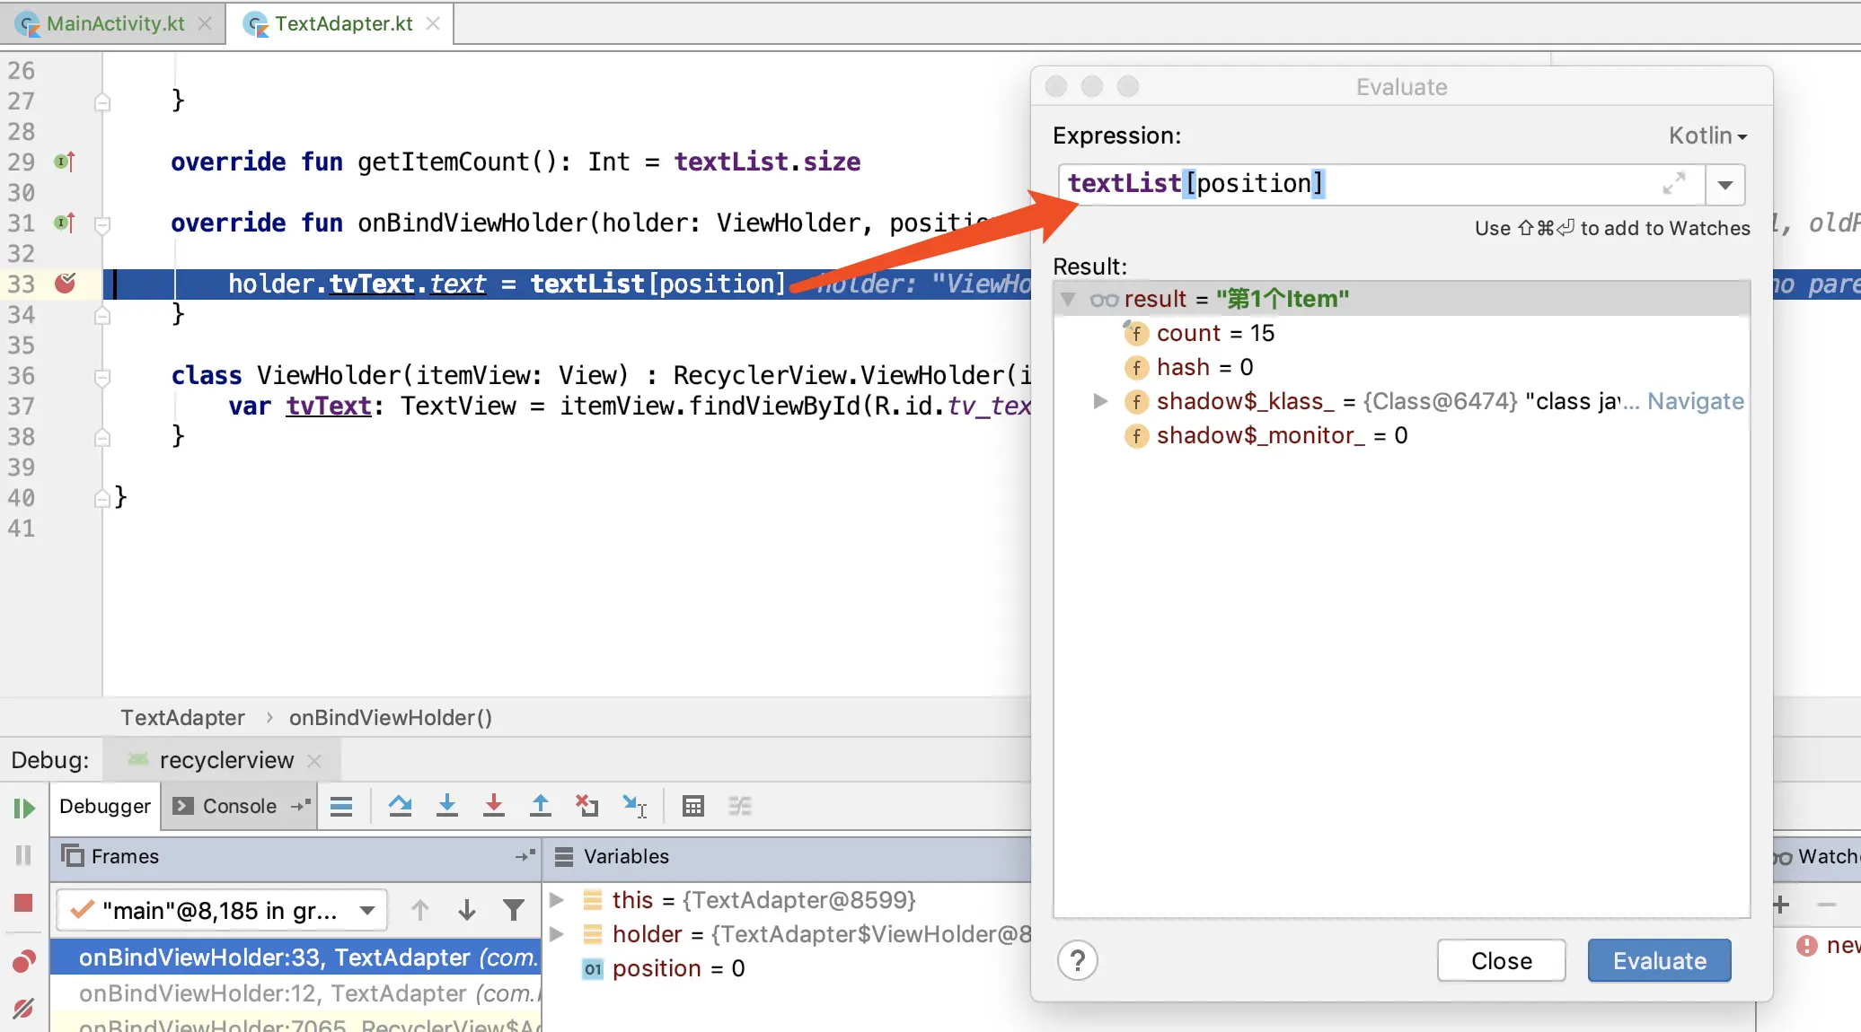The height and width of the screenshot is (1032, 1861).
Task: Restore Console layout arrow icon
Action: (301, 806)
